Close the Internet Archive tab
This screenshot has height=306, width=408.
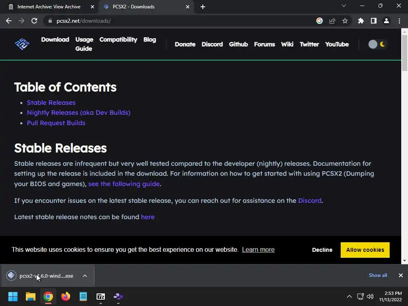(92, 7)
